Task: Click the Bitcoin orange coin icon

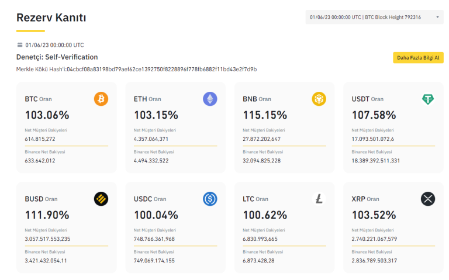Action: pyautogui.click(x=101, y=99)
